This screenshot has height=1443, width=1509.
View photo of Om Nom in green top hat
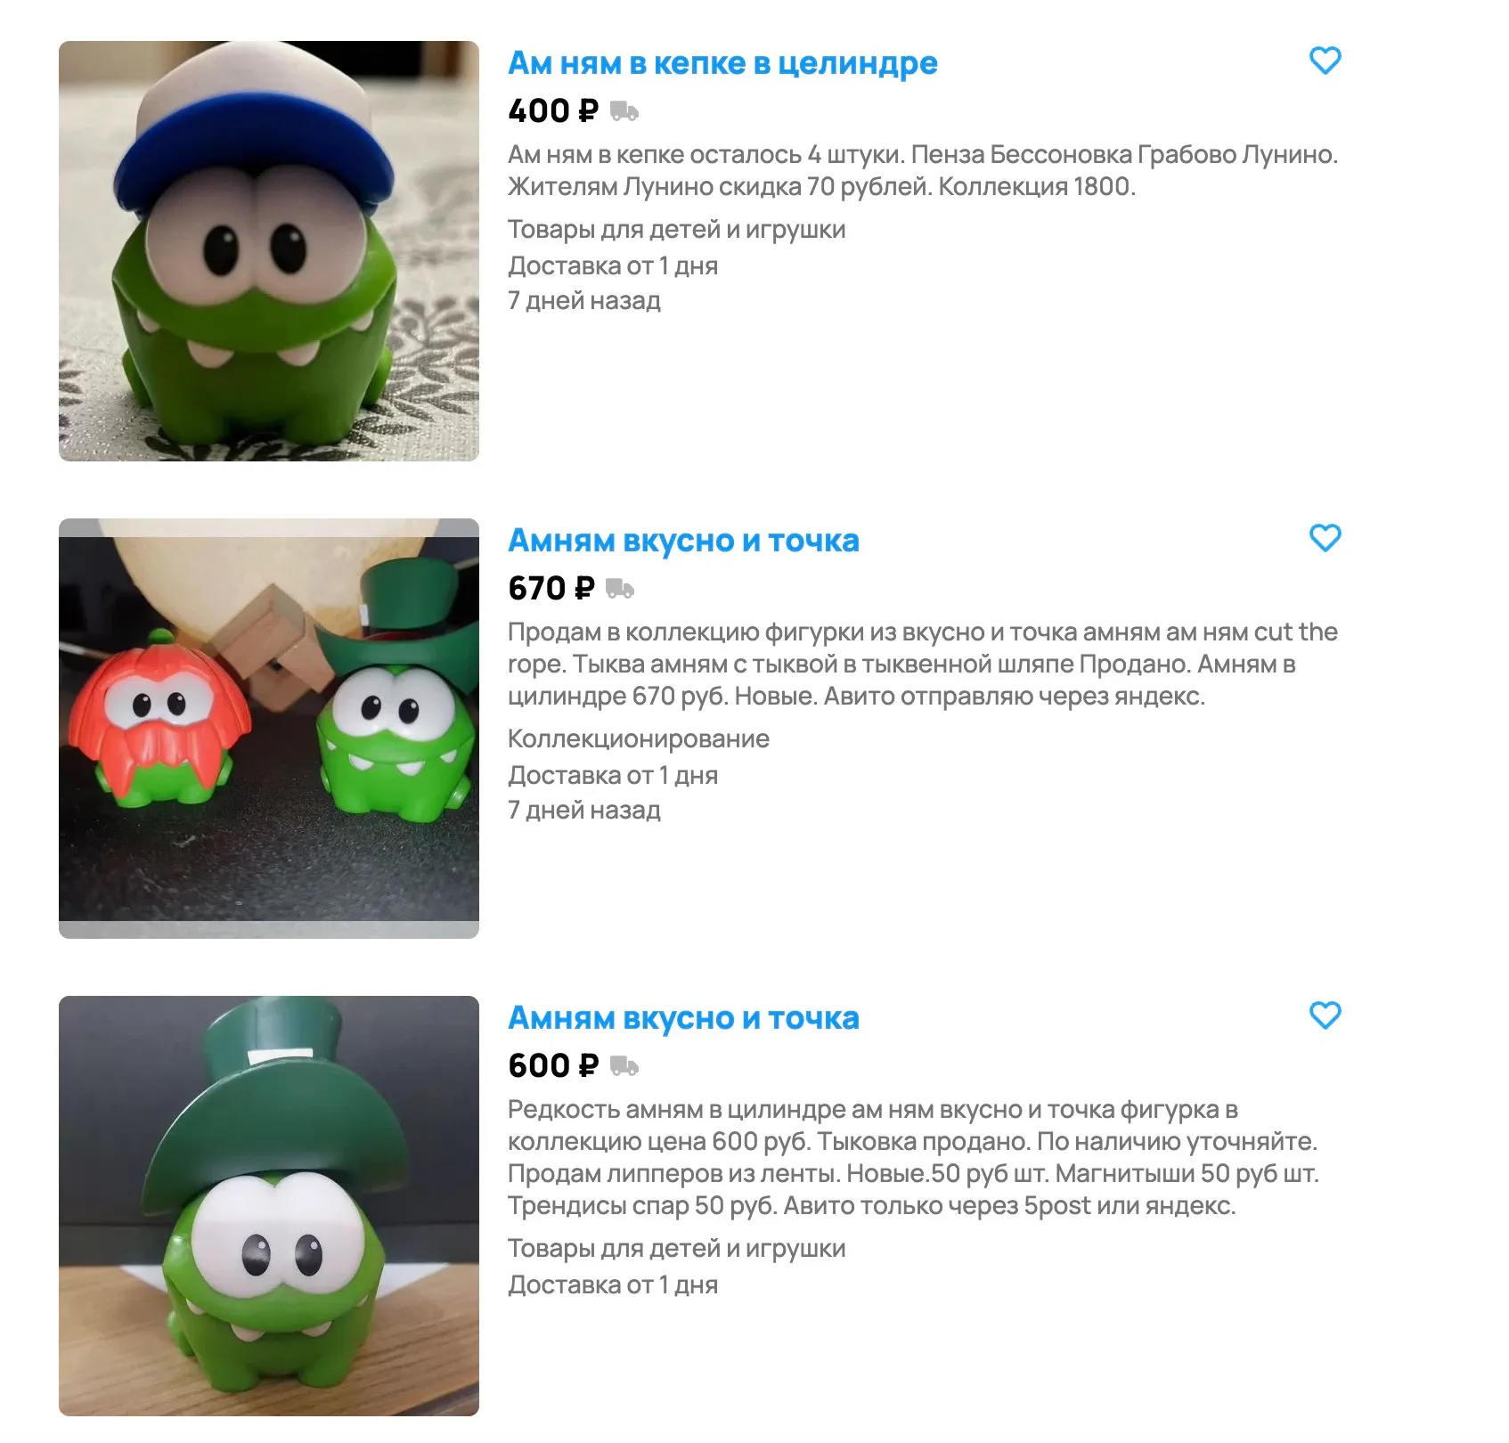(x=269, y=1206)
